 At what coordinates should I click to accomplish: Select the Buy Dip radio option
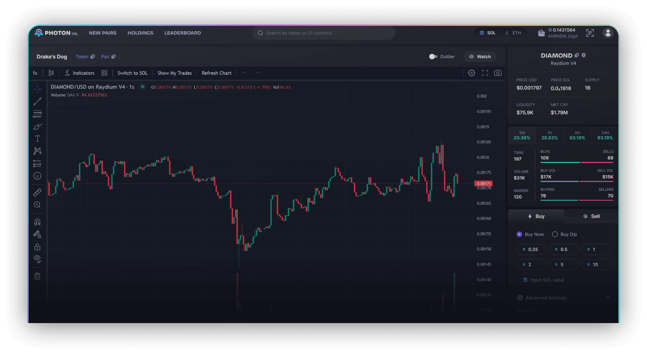pos(555,234)
